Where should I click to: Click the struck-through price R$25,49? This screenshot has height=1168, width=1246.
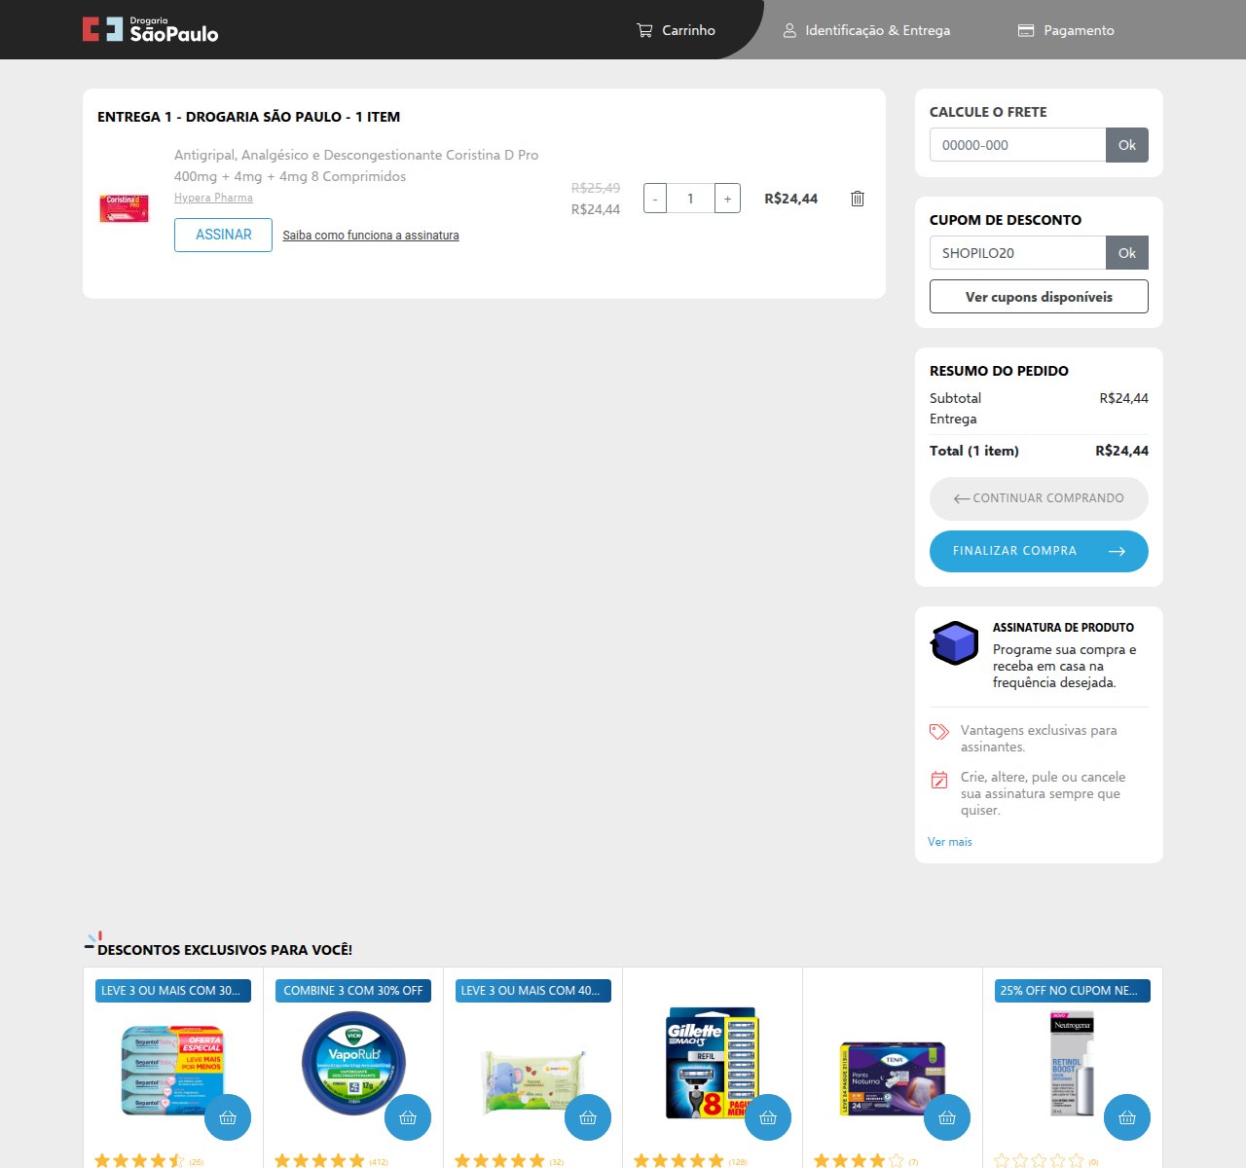point(596,188)
